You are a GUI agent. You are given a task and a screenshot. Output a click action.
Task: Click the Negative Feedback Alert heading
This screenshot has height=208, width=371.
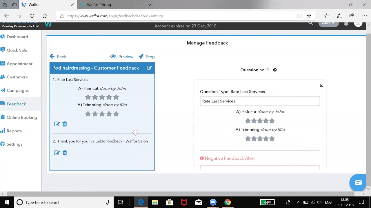pos(230,158)
